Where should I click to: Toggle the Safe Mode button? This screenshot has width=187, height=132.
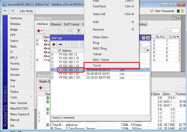click(26, 11)
